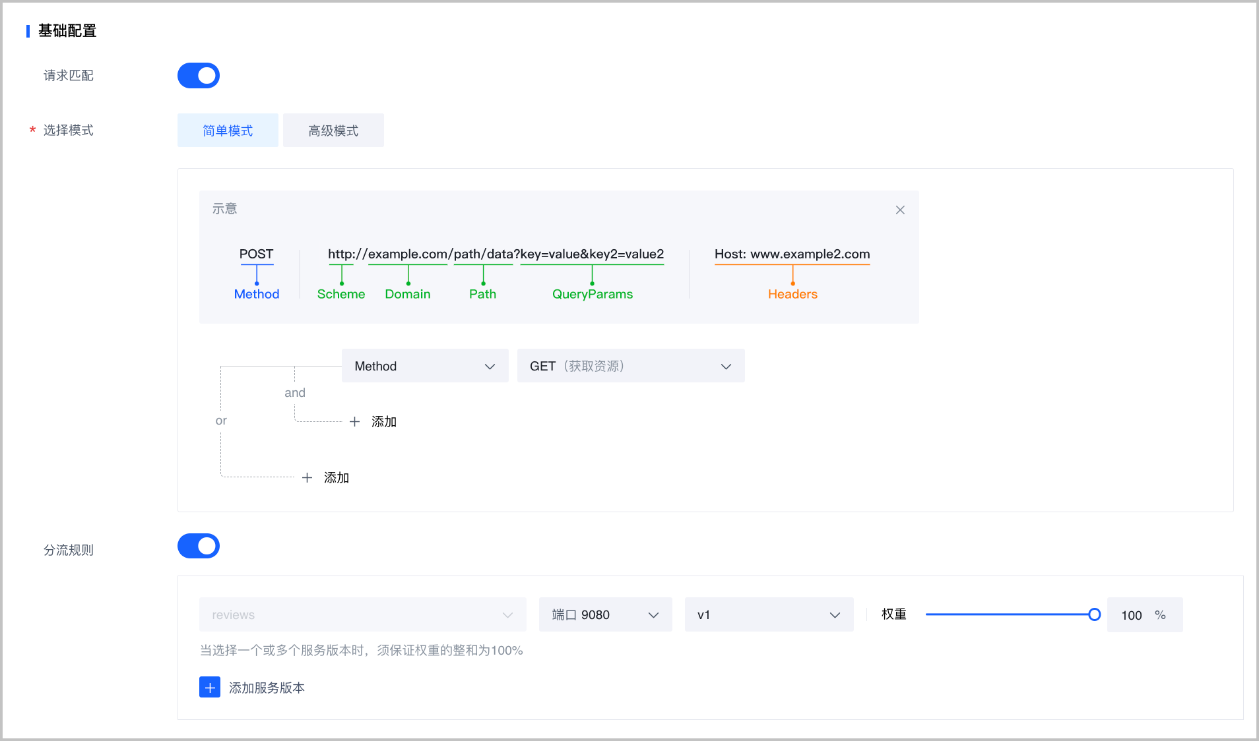Switch to 简单模式 tab
The width and height of the screenshot is (1259, 741).
click(x=228, y=131)
